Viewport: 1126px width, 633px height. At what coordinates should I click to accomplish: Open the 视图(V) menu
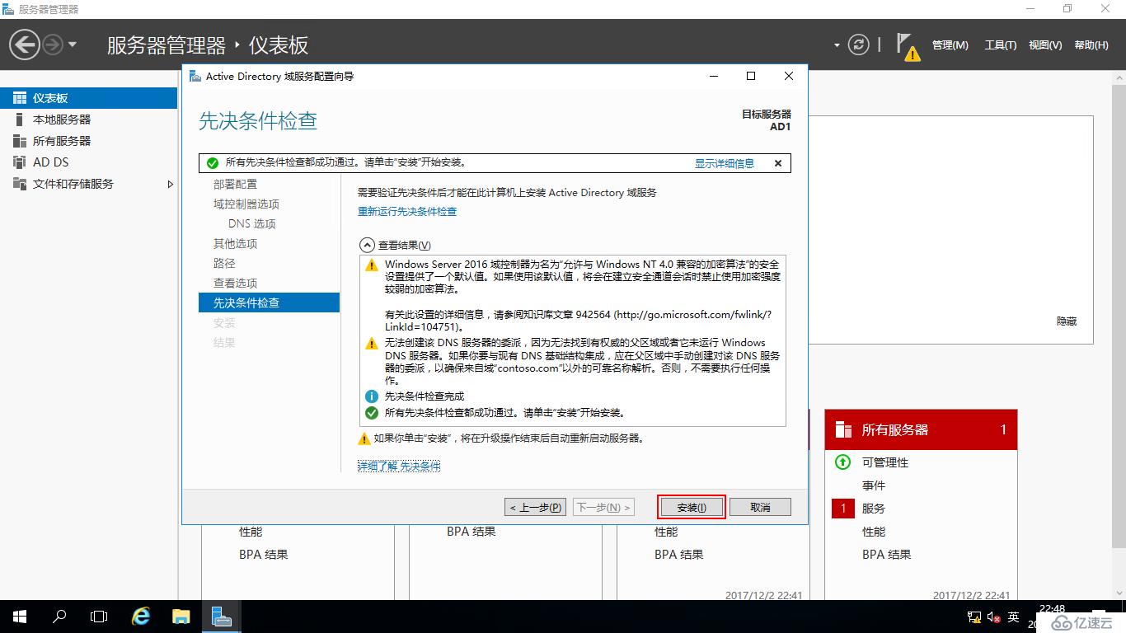pos(1045,45)
